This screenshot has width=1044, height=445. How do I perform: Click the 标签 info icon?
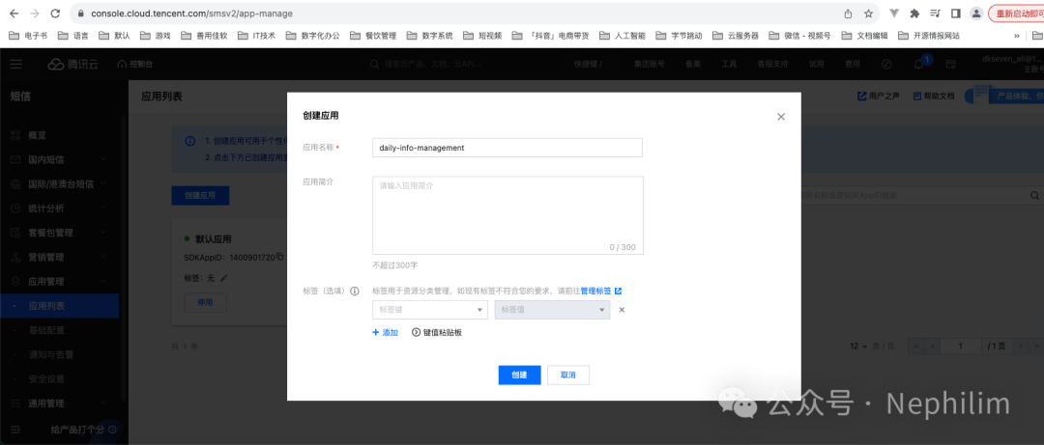click(x=355, y=292)
